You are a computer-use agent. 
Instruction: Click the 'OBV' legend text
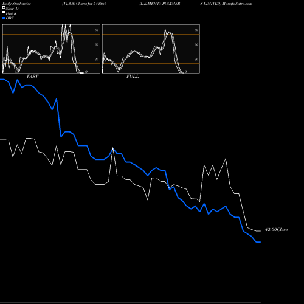tap(10, 18)
